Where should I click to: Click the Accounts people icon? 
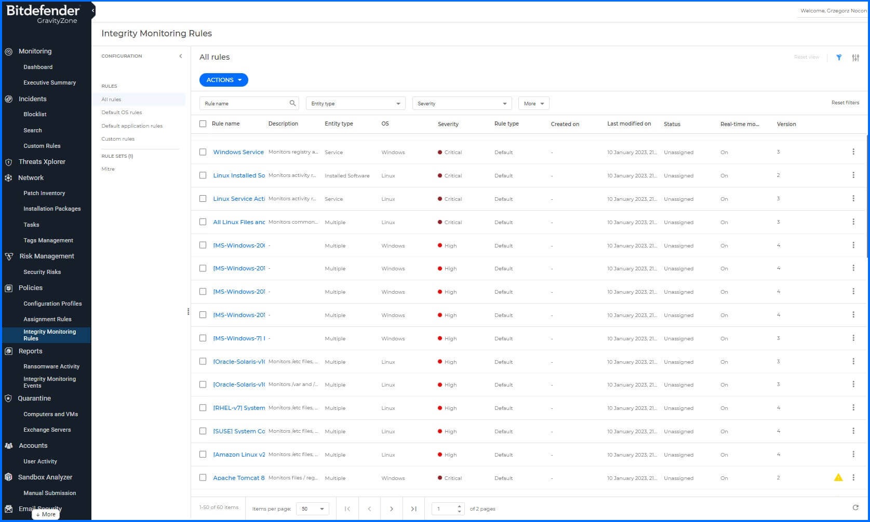tap(8, 446)
